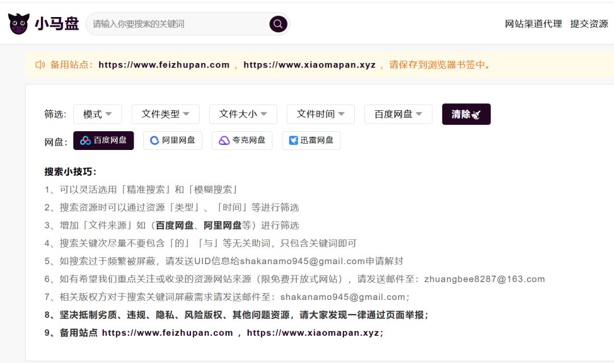This screenshot has width=614, height=363.
Task: Click the search icon's dark circular background
Action: click(x=277, y=24)
